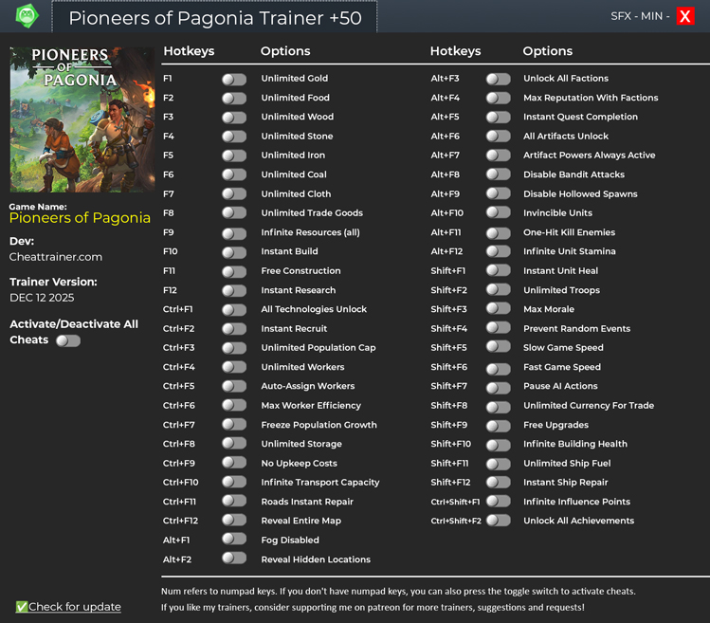This screenshot has width=710, height=623.
Task: Click the Pioneers of Pagonia cover art
Action: (82, 119)
